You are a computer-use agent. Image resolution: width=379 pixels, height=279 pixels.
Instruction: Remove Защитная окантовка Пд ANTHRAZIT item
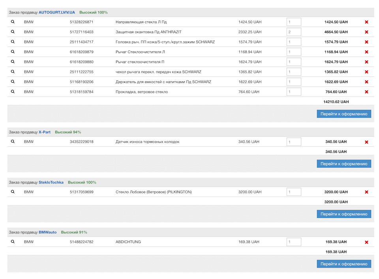point(366,32)
